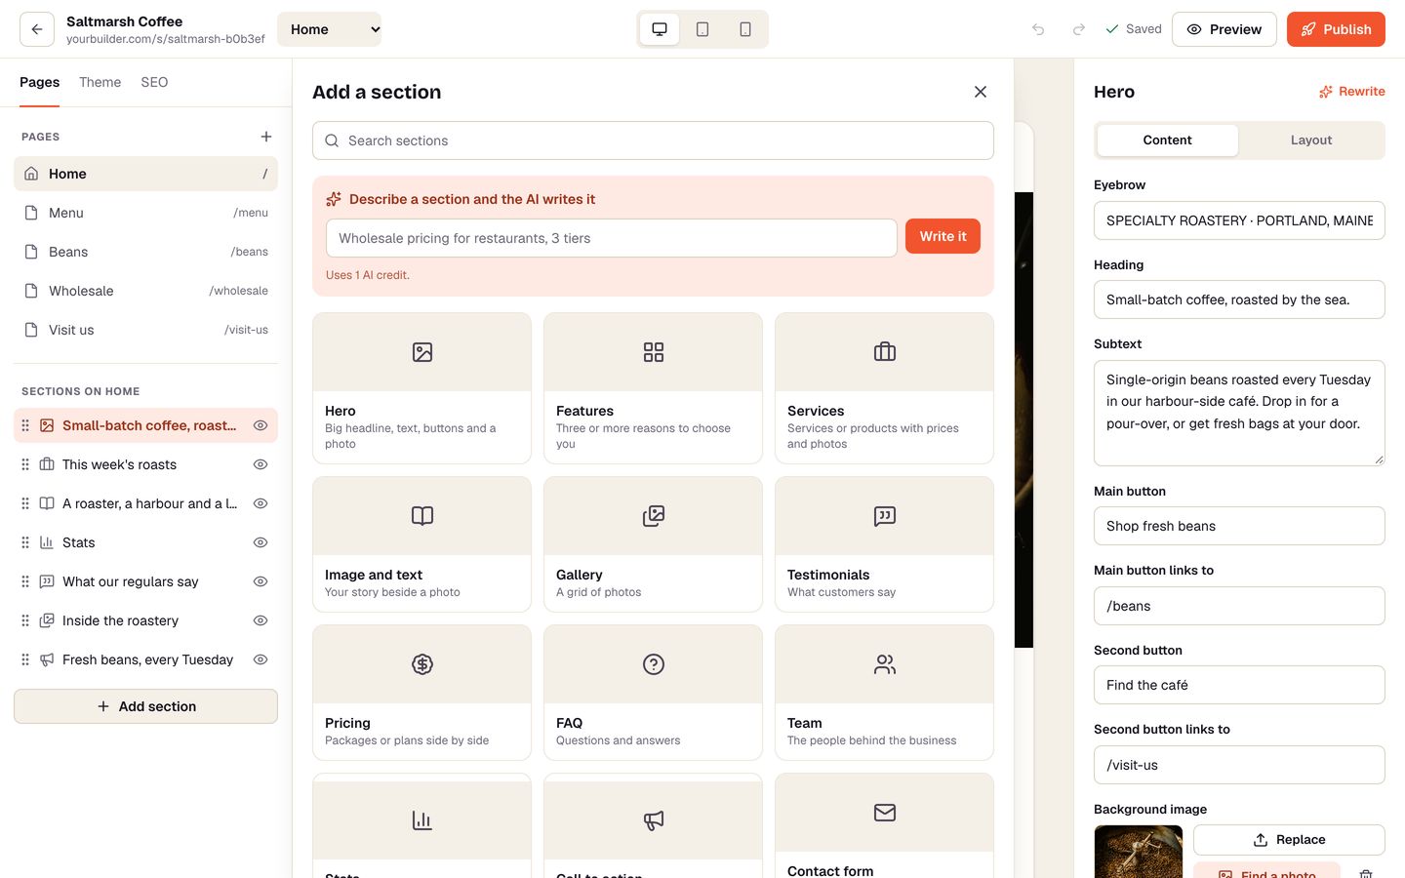Image resolution: width=1405 pixels, height=878 pixels.
Task: Switch to desktop preview mode
Action: tap(660, 29)
